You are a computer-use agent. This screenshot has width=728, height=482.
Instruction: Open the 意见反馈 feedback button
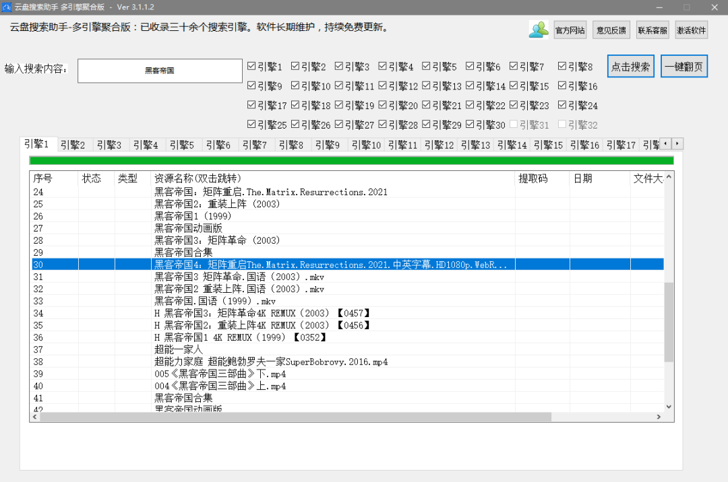point(611,30)
